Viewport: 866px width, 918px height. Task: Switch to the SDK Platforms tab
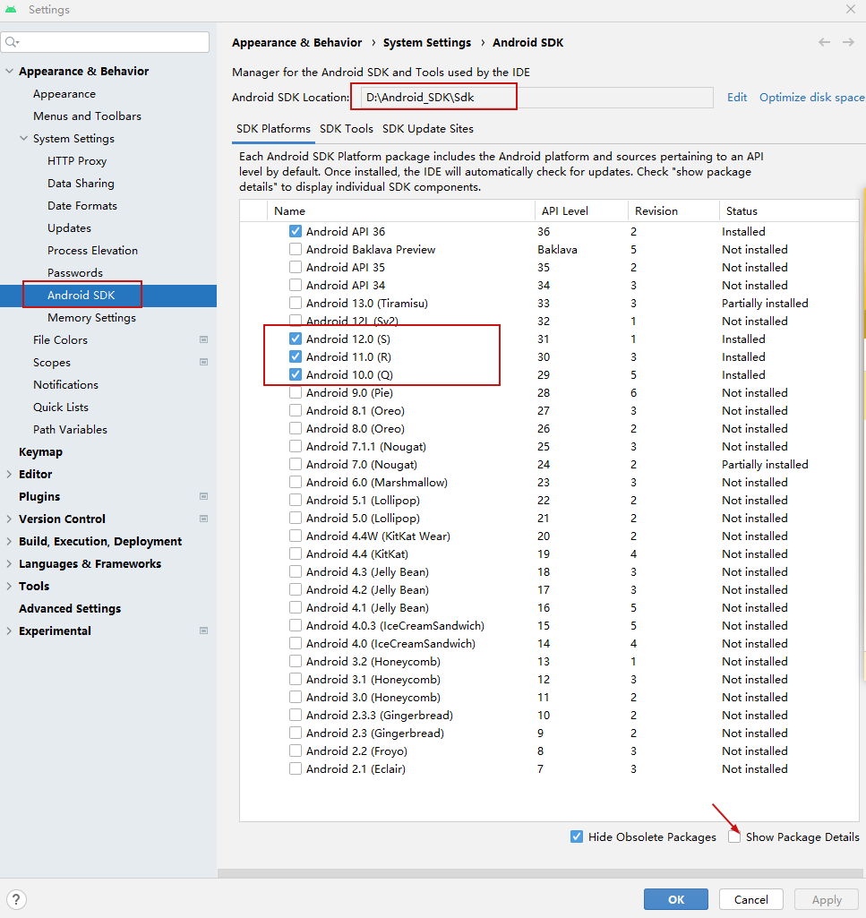click(x=273, y=129)
